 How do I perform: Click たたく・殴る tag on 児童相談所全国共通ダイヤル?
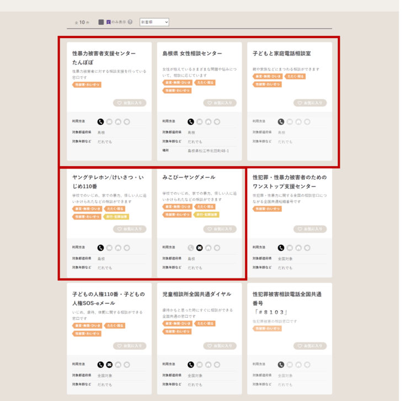[204, 324]
